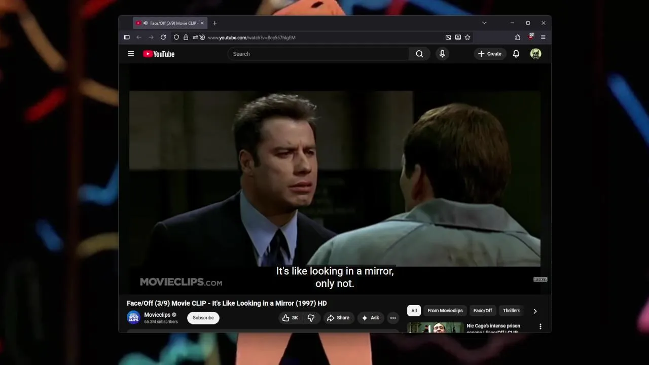
Task: Open the notifications bell
Action: [x=516, y=54]
